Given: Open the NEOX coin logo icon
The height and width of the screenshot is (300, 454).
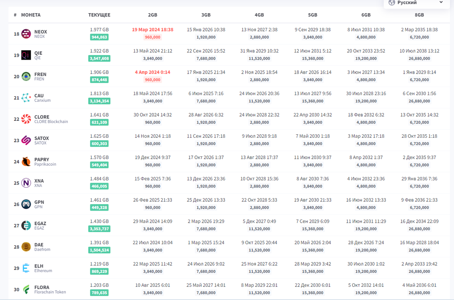Looking at the screenshot, I should point(26,34).
